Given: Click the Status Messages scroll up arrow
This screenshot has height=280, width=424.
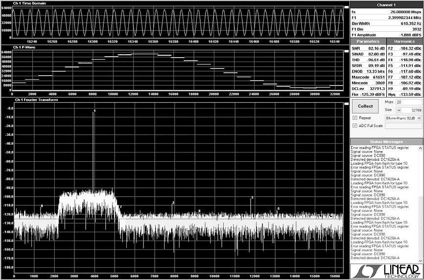Looking at the screenshot, I should point(420,148).
